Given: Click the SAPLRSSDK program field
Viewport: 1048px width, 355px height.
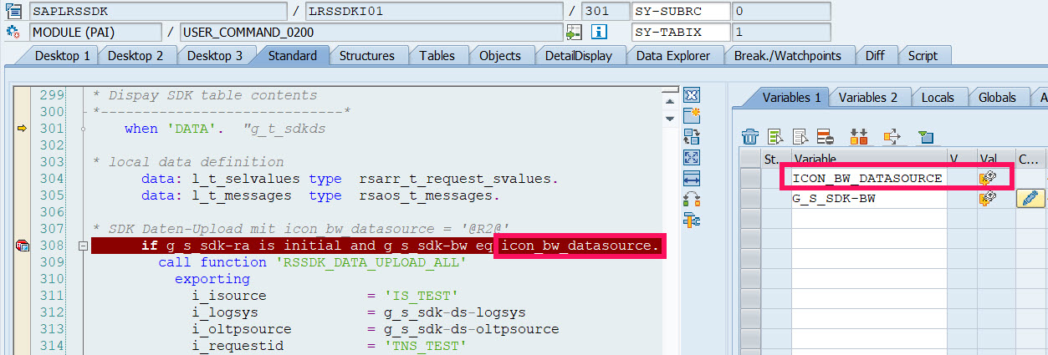Looking at the screenshot, I should coord(159,11).
